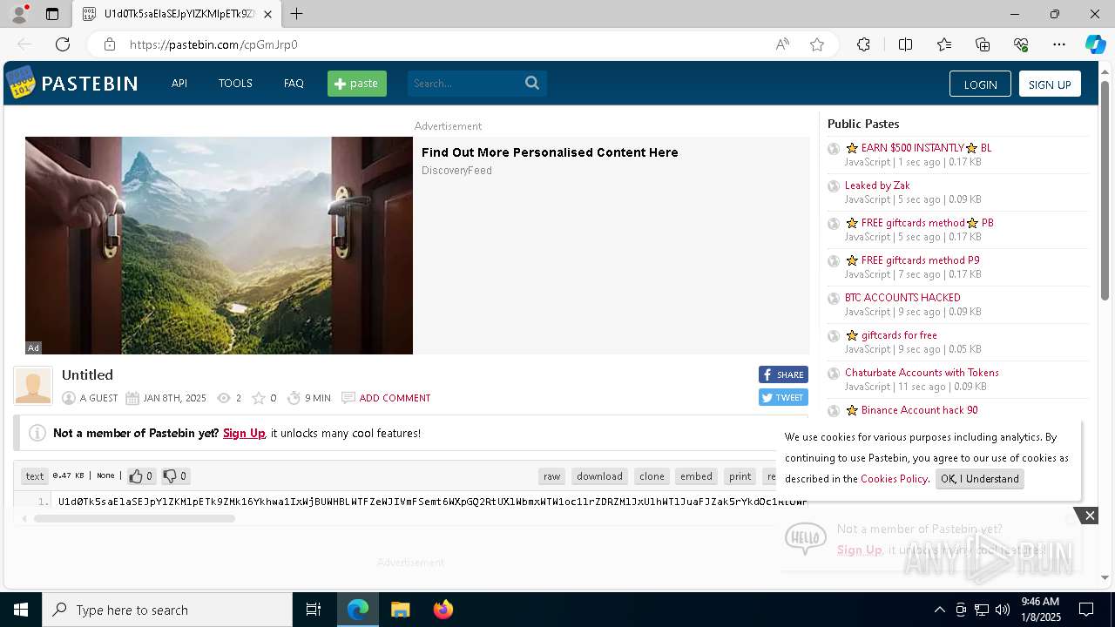
Task: Open the Windows Start menu
Action: pos(21,610)
